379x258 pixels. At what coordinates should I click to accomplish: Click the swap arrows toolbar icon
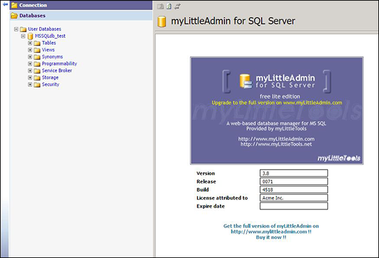pos(177,6)
